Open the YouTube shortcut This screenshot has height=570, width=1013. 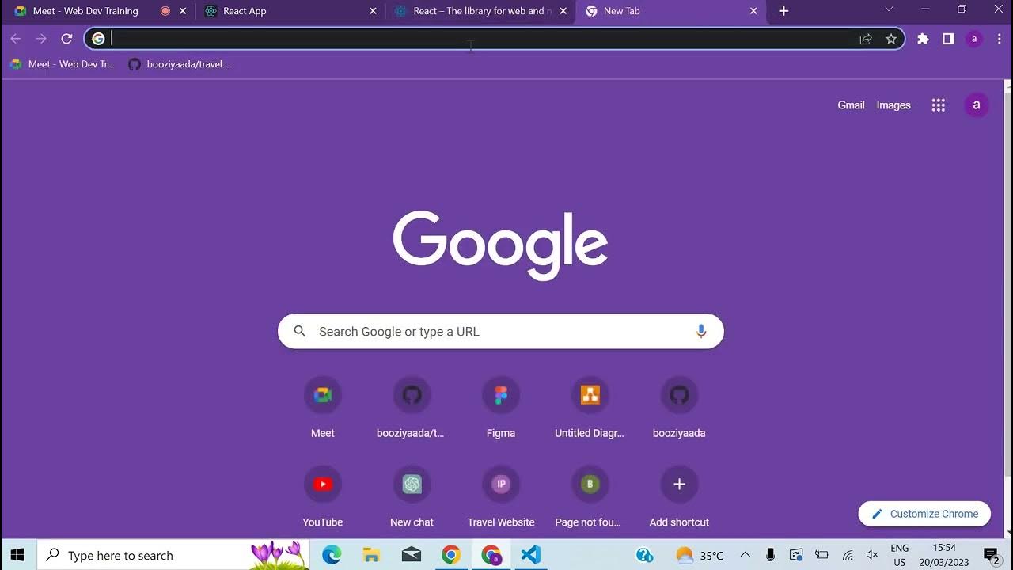pos(323,496)
